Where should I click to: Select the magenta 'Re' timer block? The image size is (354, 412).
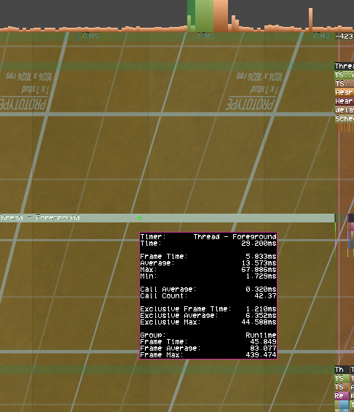coord(342,395)
